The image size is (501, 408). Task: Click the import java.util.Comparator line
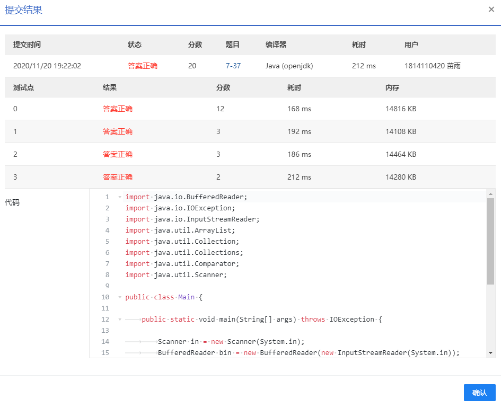tap(182, 264)
